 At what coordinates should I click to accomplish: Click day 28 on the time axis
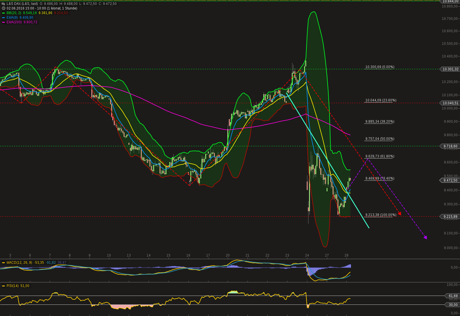(x=346, y=255)
